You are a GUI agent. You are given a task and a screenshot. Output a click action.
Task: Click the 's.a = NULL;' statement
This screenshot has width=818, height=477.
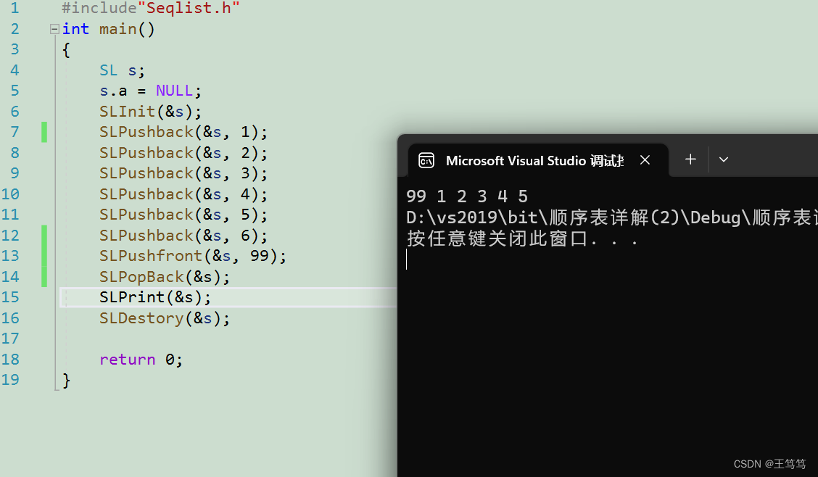(150, 91)
